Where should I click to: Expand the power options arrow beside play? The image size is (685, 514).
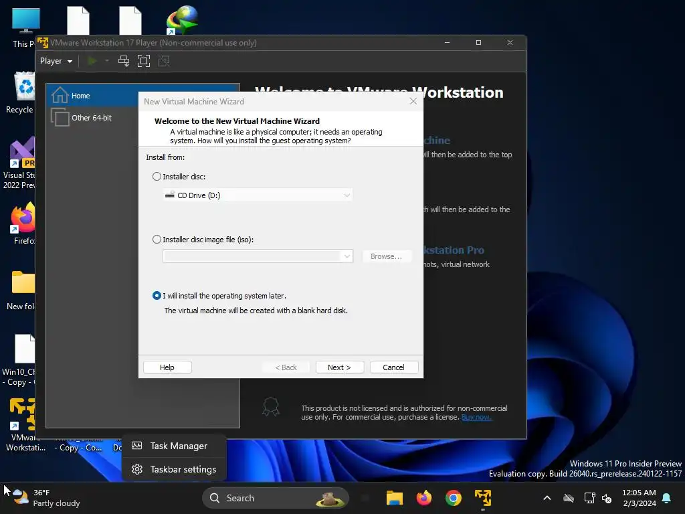point(107,61)
